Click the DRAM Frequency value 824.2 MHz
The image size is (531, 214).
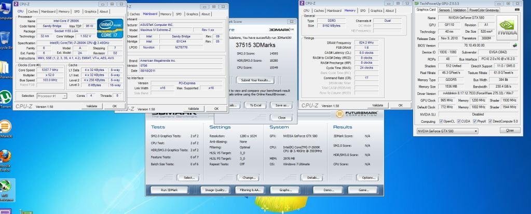point(366,43)
